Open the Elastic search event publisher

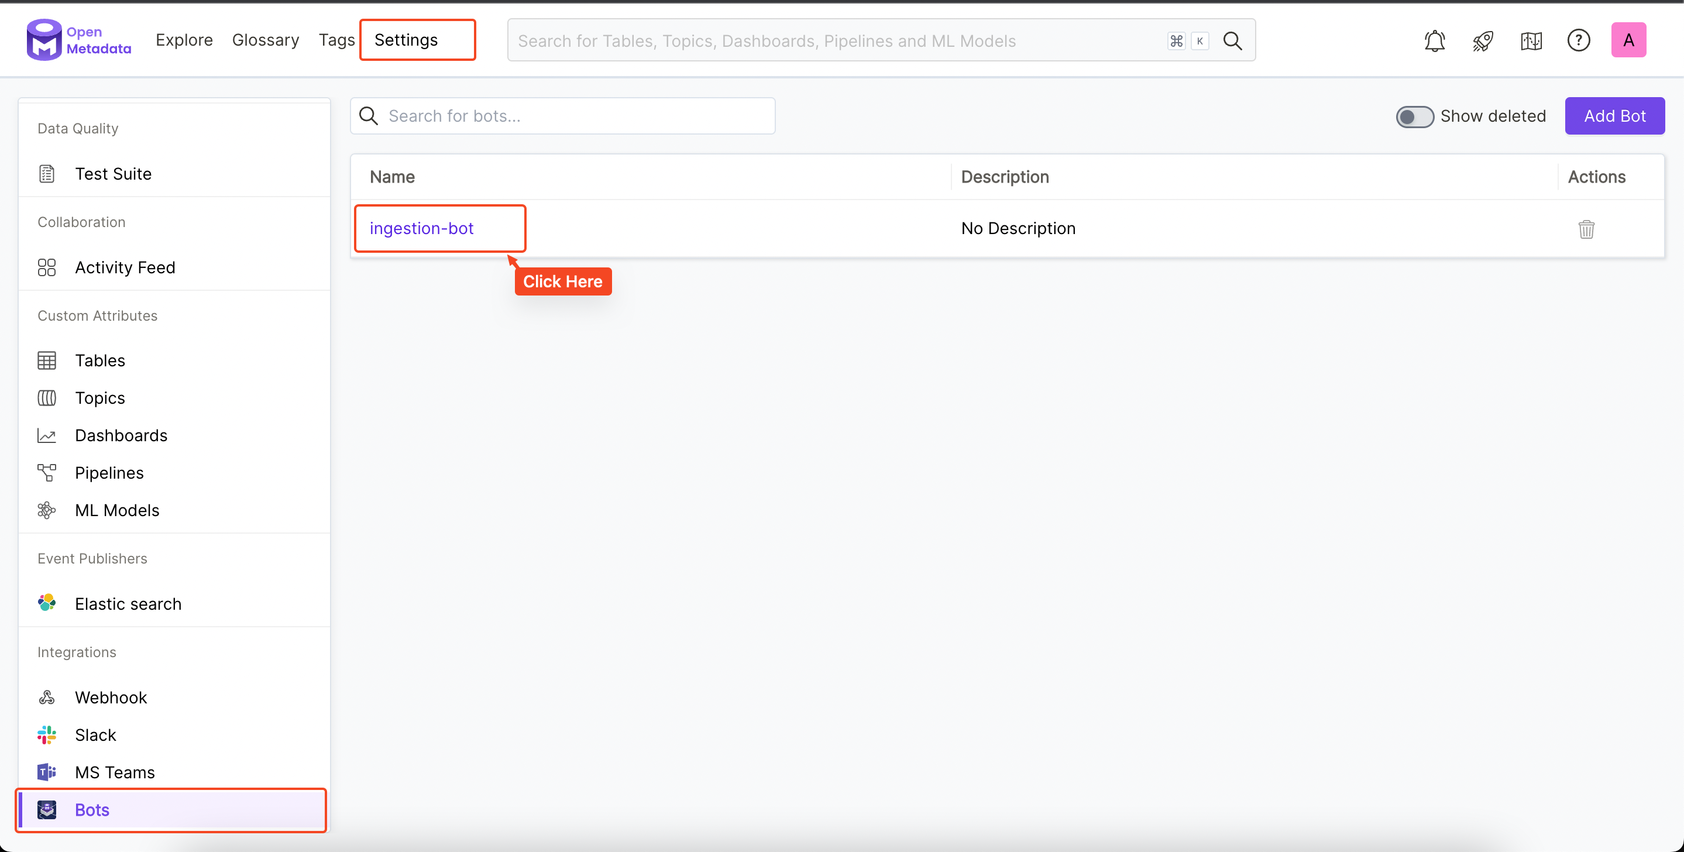[128, 603]
